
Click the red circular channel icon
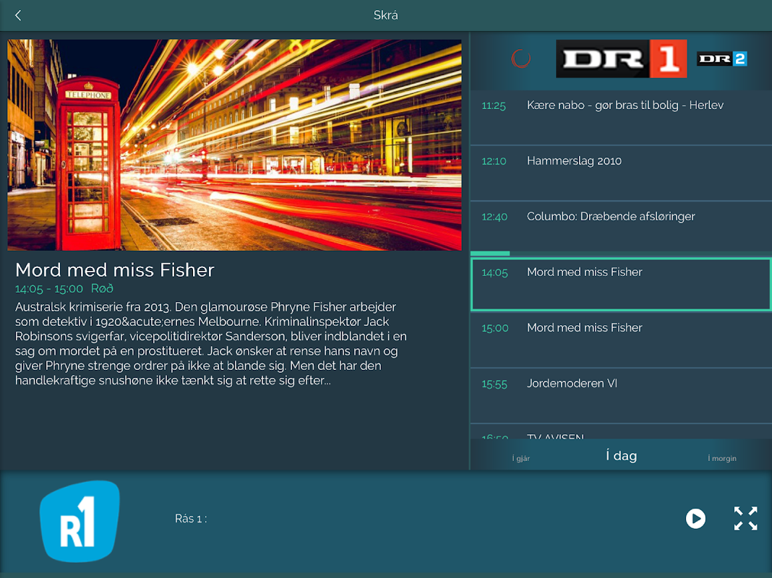click(x=520, y=59)
